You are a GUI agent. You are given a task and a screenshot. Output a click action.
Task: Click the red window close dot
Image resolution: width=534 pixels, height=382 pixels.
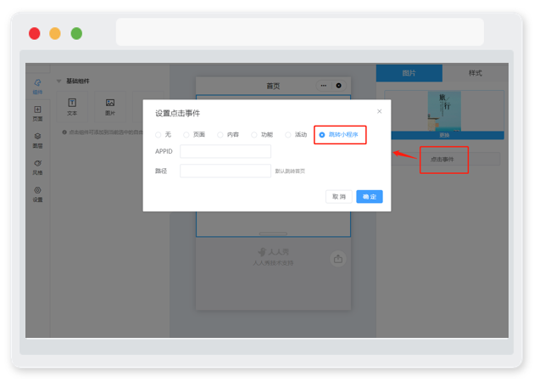click(x=35, y=33)
